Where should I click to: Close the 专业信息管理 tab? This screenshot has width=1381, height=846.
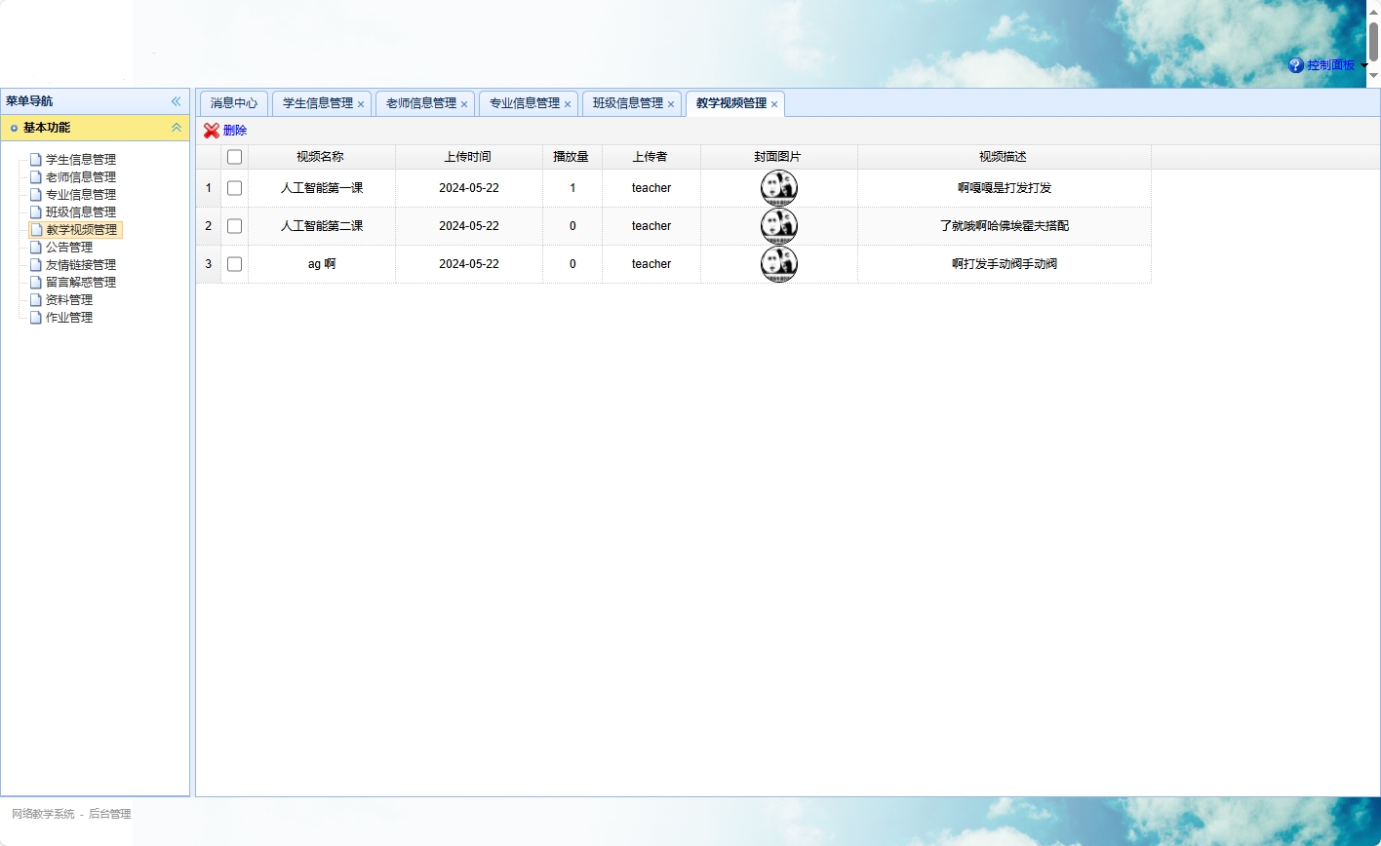click(568, 103)
